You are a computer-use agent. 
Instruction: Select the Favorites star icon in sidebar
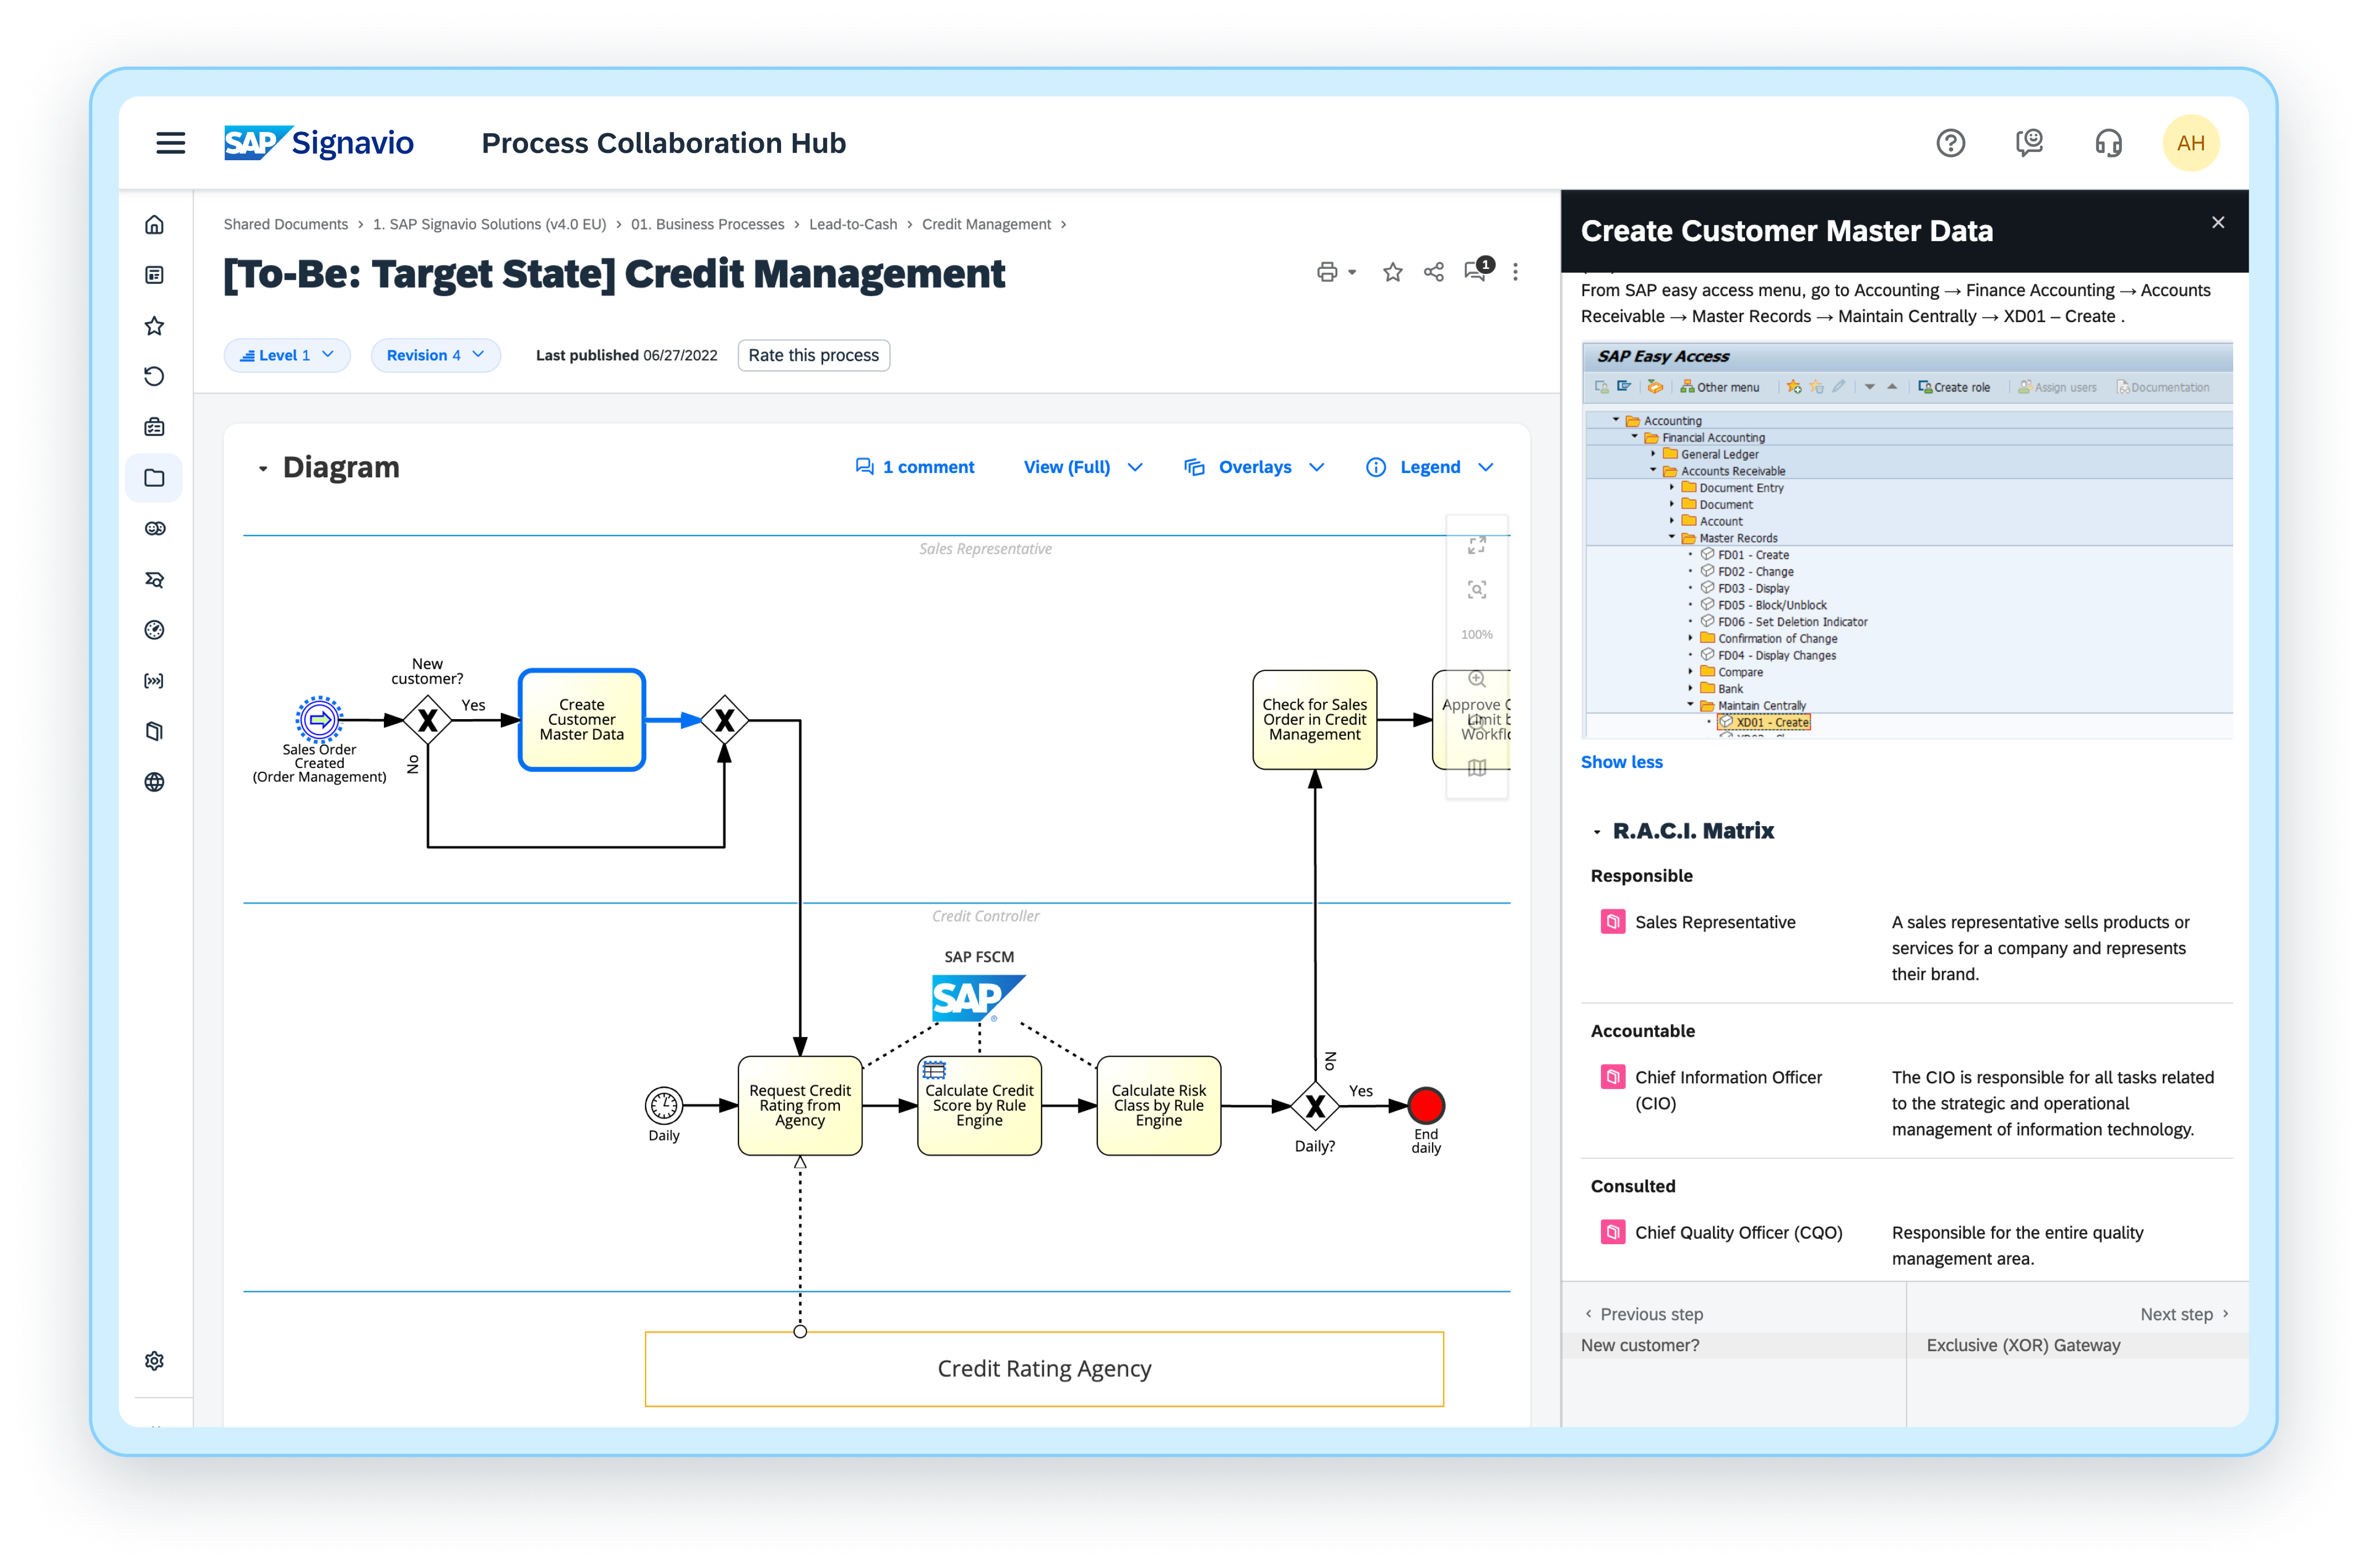(x=155, y=325)
